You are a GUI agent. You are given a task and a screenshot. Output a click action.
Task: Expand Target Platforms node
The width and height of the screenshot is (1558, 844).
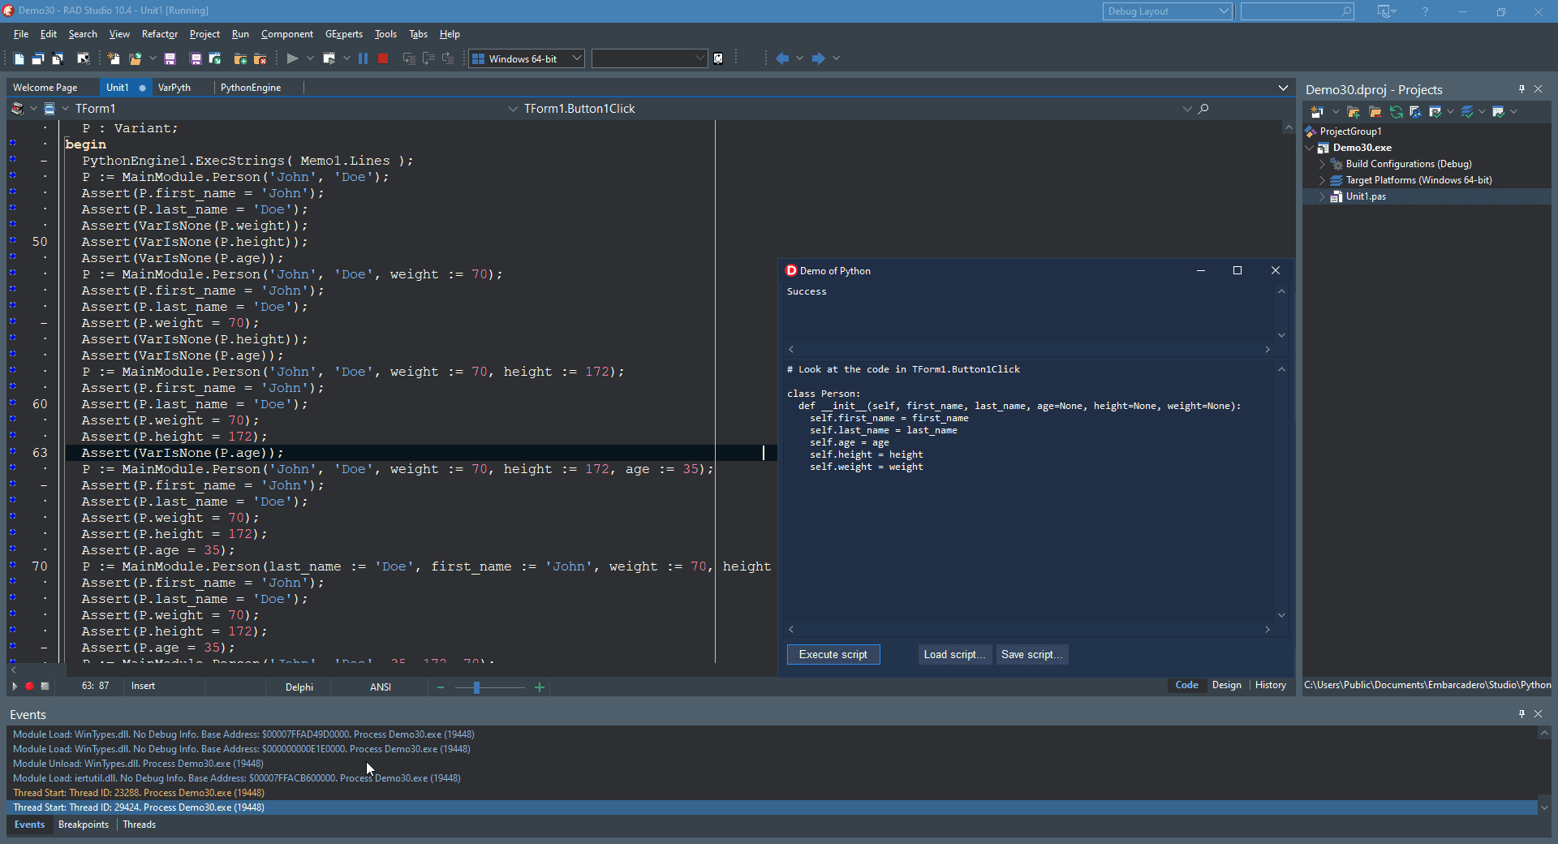coord(1322,180)
